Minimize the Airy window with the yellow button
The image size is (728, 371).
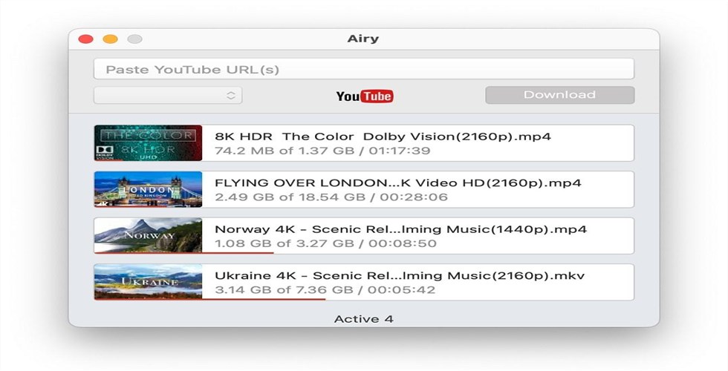[x=111, y=39]
